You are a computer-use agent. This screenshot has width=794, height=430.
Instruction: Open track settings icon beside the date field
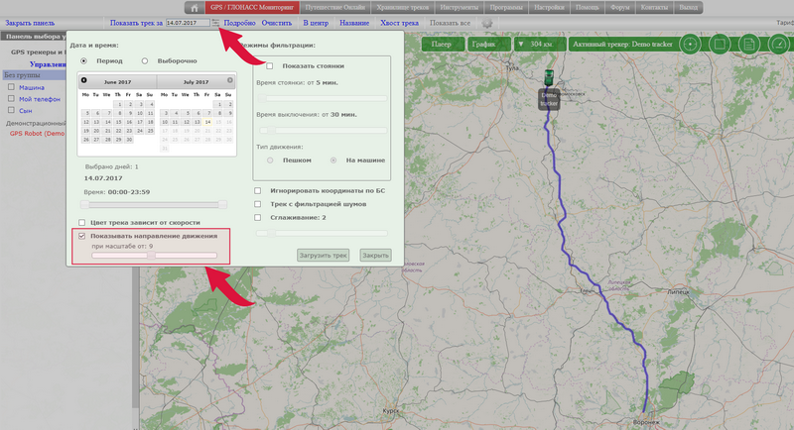215,22
